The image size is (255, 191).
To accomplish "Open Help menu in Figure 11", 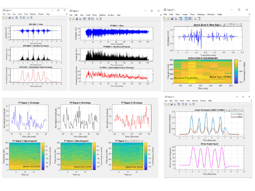I will 220,15.
